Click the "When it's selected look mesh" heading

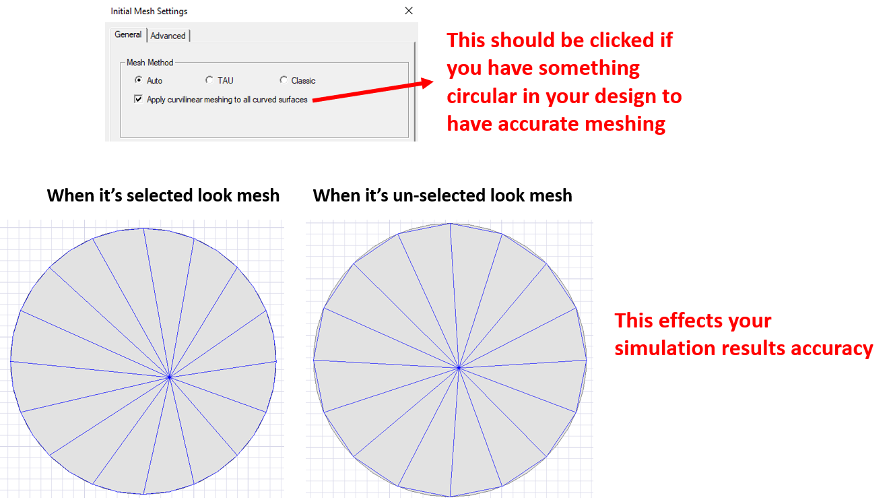coord(163,196)
